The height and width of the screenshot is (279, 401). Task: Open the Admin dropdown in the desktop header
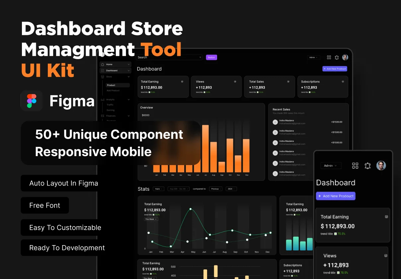coord(313,57)
